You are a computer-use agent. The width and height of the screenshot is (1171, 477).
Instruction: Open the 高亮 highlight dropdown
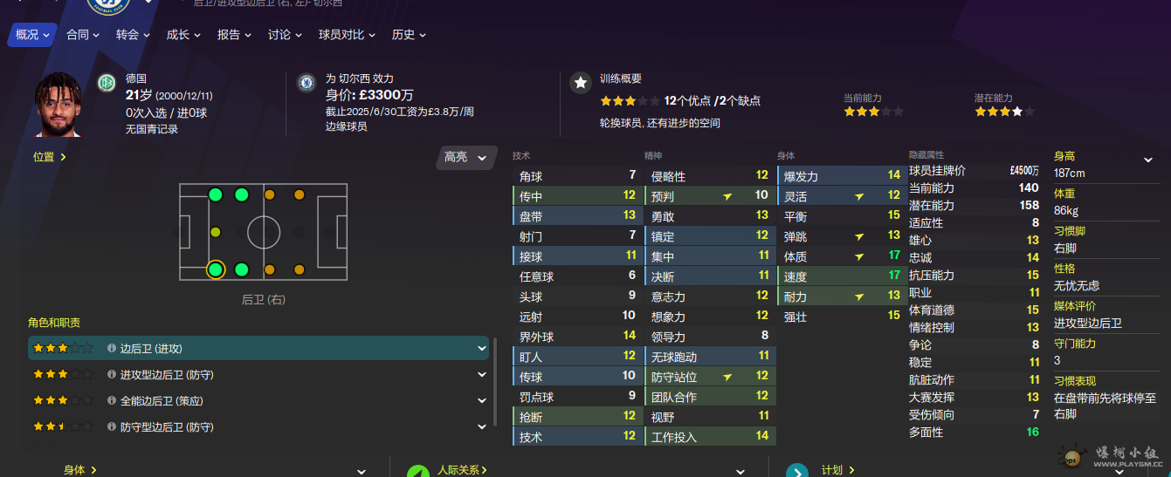[x=466, y=158]
